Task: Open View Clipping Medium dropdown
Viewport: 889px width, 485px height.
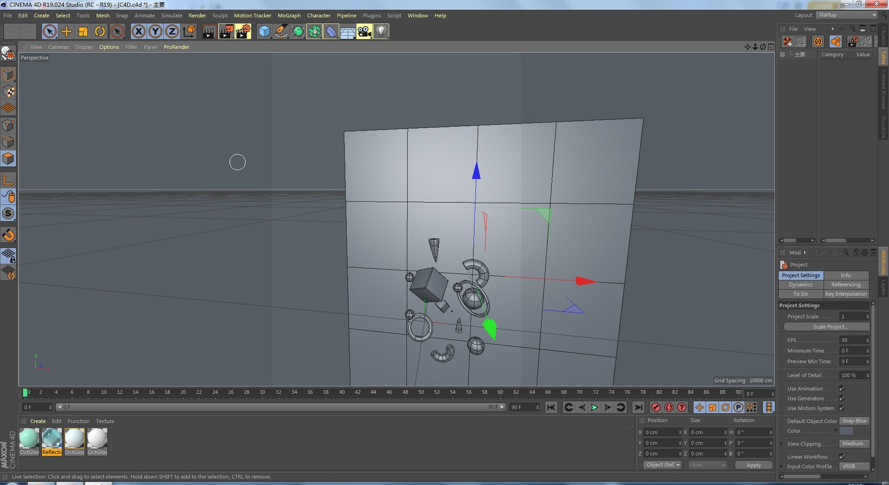Action: (855, 444)
